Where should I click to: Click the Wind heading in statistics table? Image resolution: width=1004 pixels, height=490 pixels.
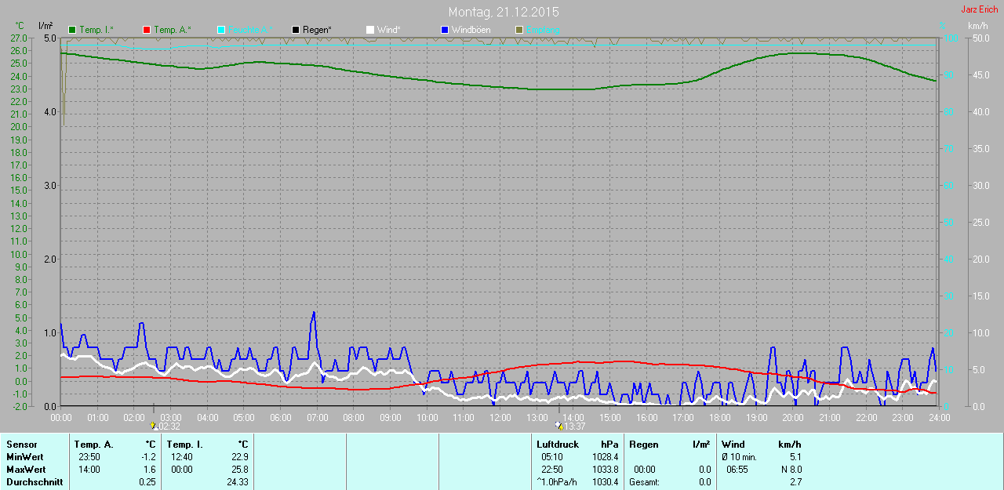click(733, 445)
